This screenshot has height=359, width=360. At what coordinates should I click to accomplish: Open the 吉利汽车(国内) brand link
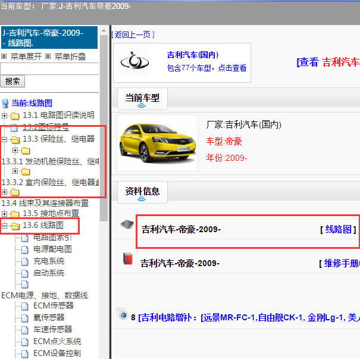[x=193, y=55]
